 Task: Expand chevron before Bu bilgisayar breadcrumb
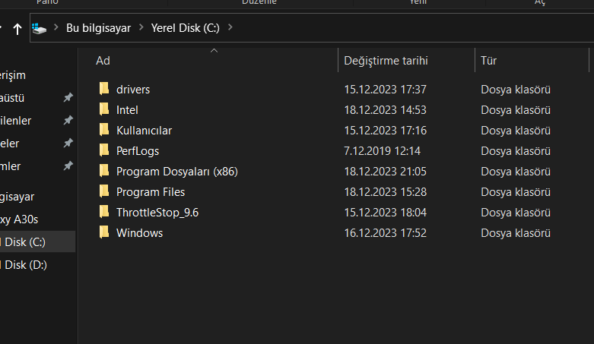pyautogui.click(x=56, y=28)
